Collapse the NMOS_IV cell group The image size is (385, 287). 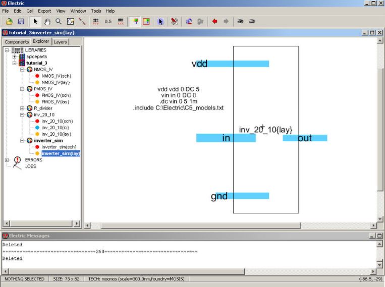[22, 70]
